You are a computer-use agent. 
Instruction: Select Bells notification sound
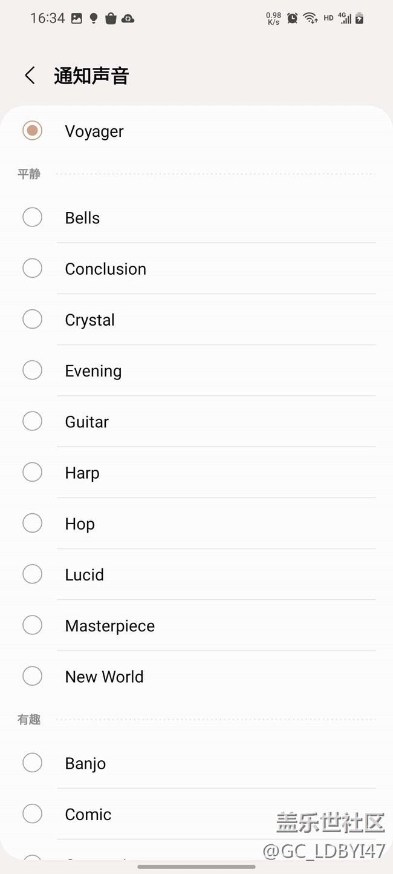click(32, 217)
